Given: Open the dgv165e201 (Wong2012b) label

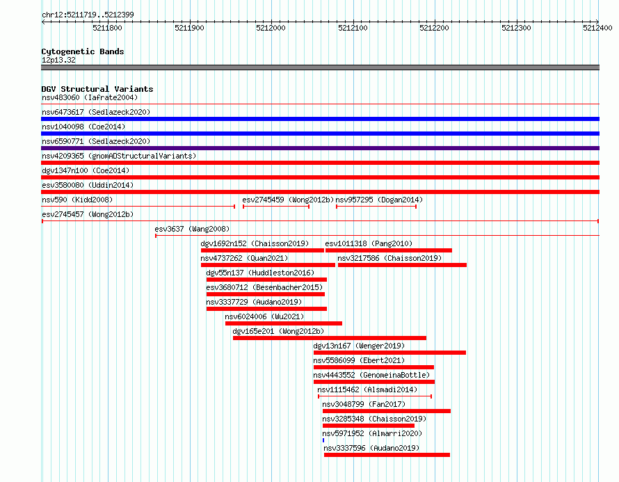Looking at the screenshot, I should [x=278, y=331].
